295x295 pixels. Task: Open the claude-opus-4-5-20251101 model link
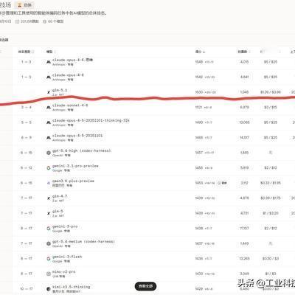(77, 136)
